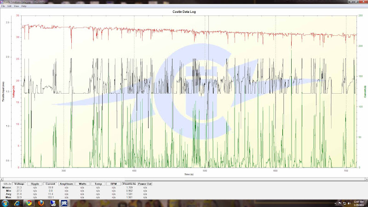The width and height of the screenshot is (368, 207).
Task: Open the Help menu
Action: pyautogui.click(x=24, y=6)
